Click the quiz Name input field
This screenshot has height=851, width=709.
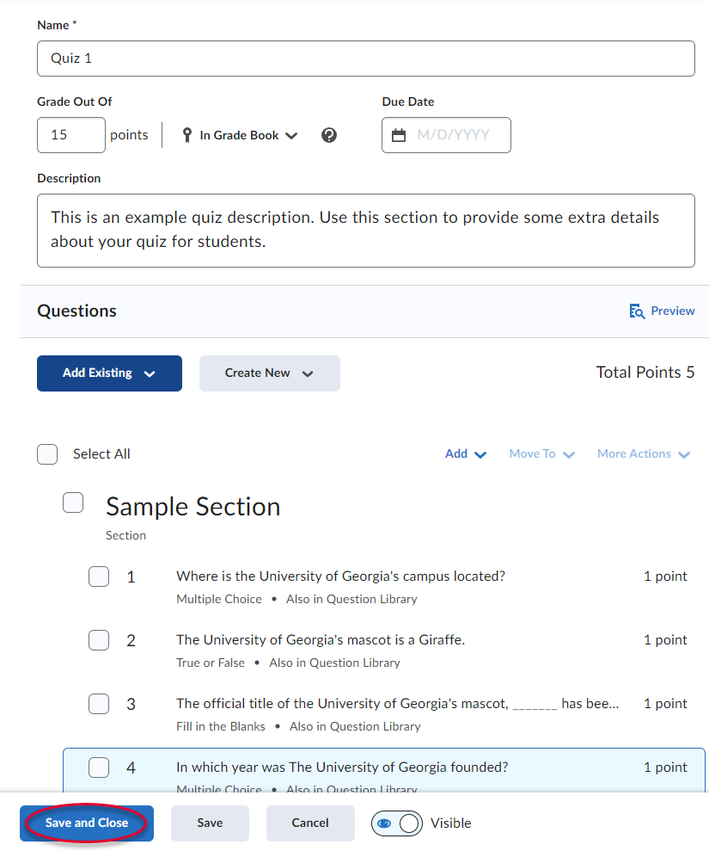click(x=365, y=59)
